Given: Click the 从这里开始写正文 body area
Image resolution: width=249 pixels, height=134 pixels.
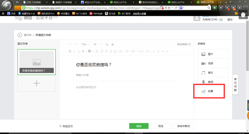Looking at the screenshot, I should [86, 87].
